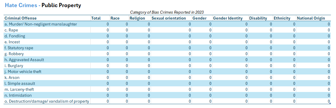Select the Murder/Non-negligent manslaughter row label
The width and height of the screenshot is (336, 108).
tap(41, 24)
